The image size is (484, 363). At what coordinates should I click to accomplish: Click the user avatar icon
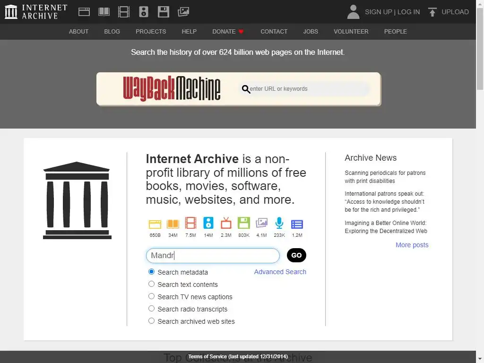click(x=353, y=12)
